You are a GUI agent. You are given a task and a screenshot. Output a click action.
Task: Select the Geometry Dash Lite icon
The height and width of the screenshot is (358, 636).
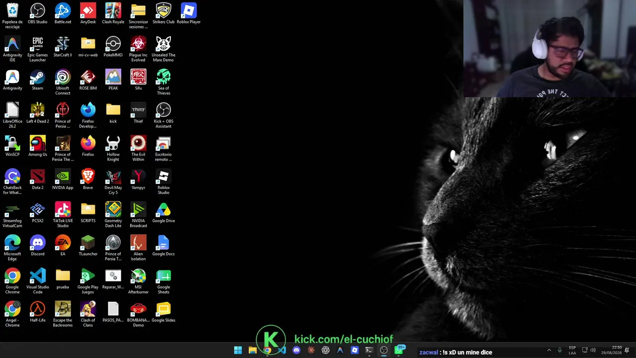113,215
